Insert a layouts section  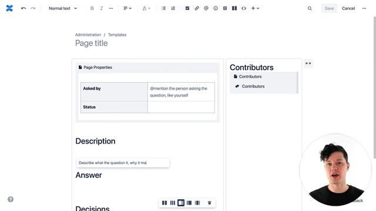coord(234,8)
